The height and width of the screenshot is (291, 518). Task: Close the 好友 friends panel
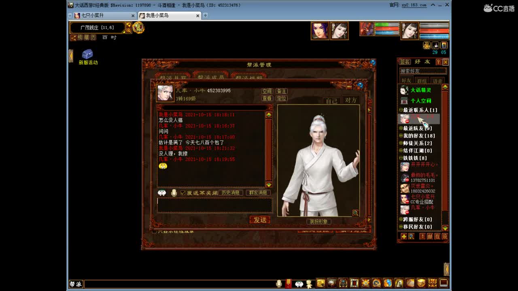[445, 62]
